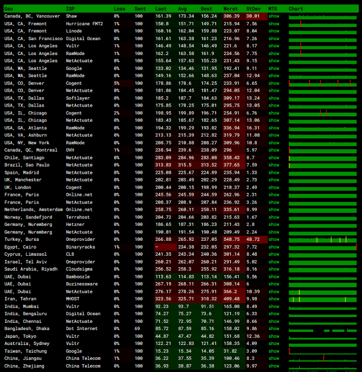Image resolution: width=362 pixels, height=372 pixels.
Task: Show MTR for Chile, Santiago
Action: coord(274,158)
